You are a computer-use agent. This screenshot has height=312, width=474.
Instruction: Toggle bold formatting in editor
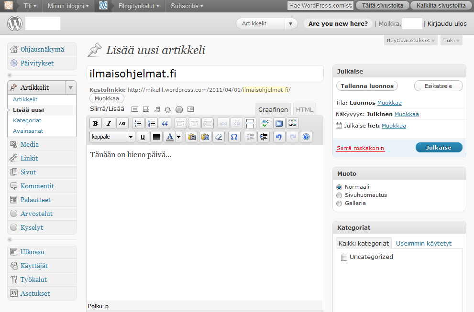[x=96, y=123]
